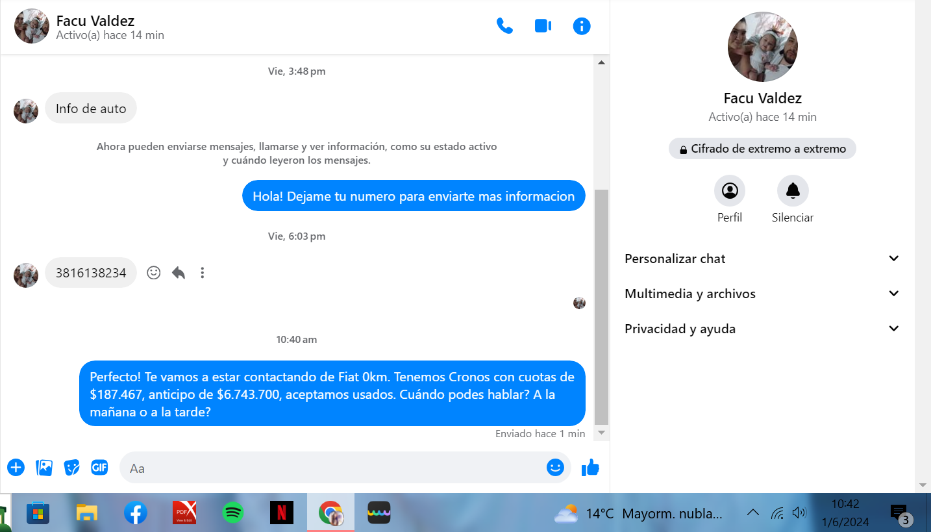Click the chat scrollbar up arrow
Screen dimensions: 931x532
[601, 62]
